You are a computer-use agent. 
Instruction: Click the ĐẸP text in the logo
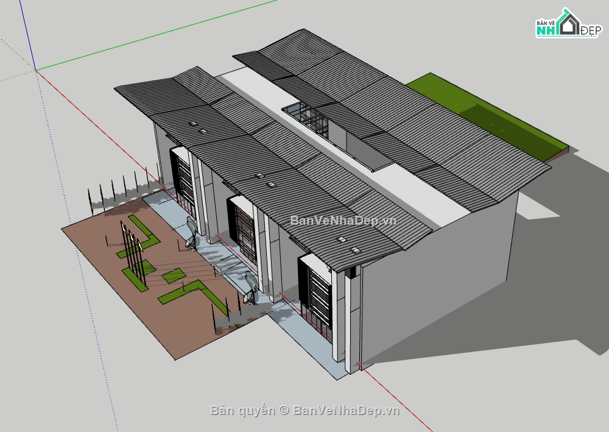(591, 30)
